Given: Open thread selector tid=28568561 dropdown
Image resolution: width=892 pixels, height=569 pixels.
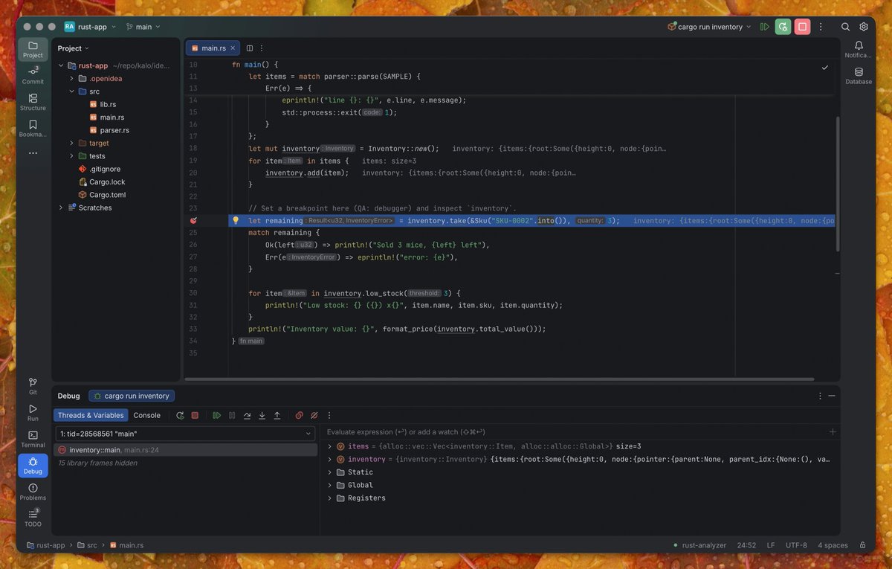Looking at the screenshot, I should [x=186, y=434].
